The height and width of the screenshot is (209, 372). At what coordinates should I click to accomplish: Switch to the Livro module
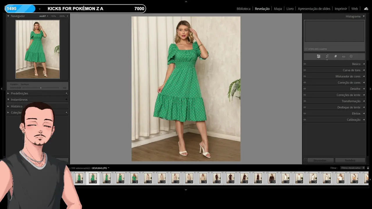(290, 9)
